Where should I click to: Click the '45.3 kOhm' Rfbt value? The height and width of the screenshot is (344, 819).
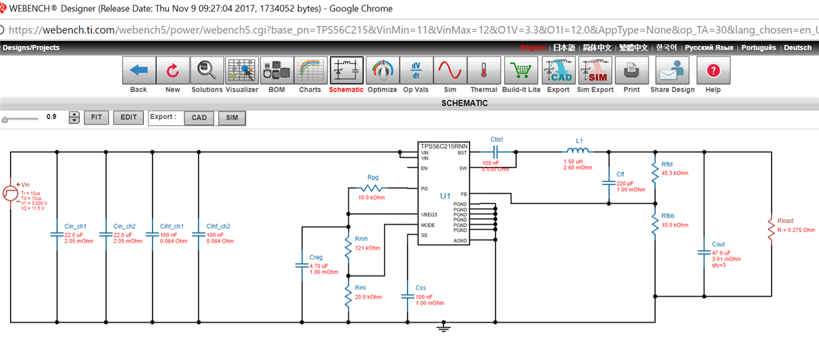pos(675,174)
